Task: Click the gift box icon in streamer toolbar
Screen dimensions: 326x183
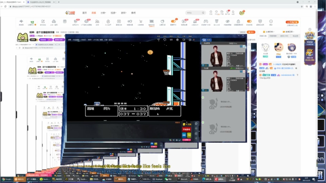Action: click(65, 21)
